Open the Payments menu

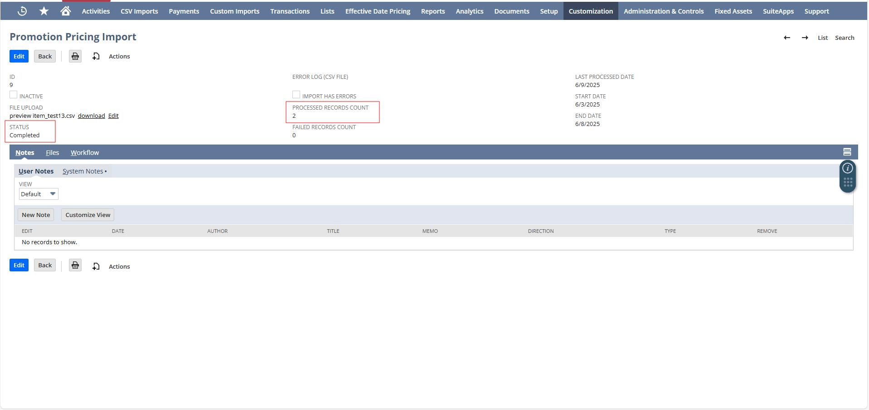pyautogui.click(x=184, y=11)
